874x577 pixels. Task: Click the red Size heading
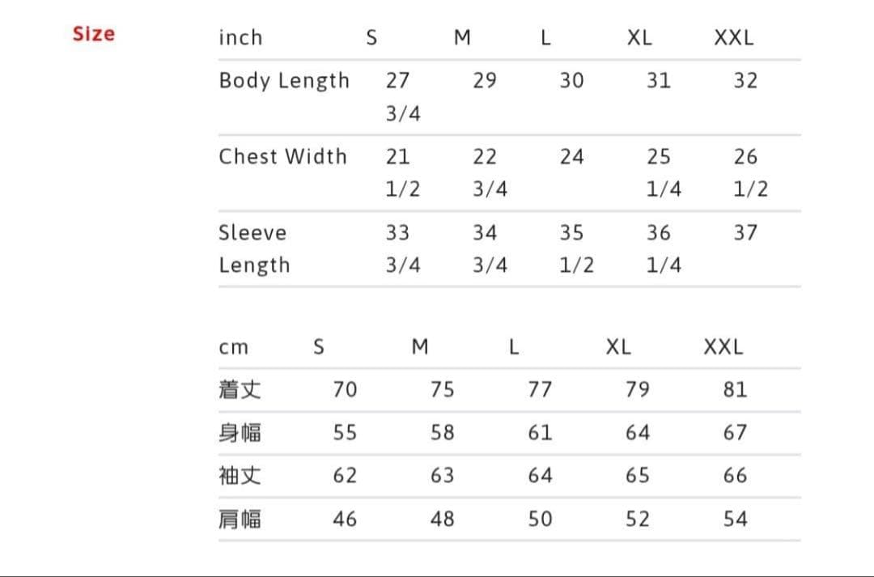click(x=93, y=34)
